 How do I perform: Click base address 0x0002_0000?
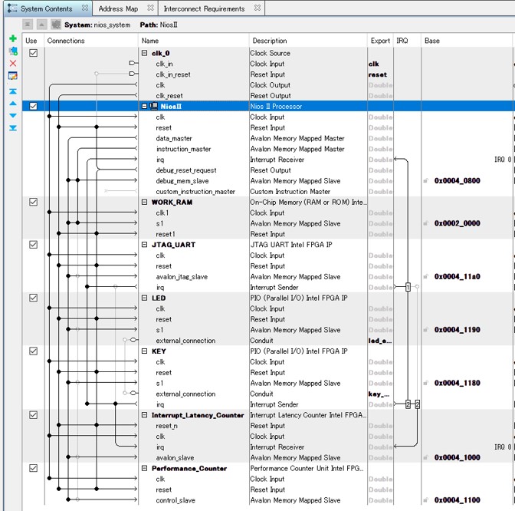(458, 223)
